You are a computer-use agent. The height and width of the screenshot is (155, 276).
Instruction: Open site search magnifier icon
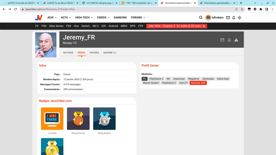201,17
